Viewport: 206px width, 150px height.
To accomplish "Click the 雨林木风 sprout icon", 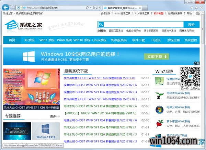I will tap(159, 96).
